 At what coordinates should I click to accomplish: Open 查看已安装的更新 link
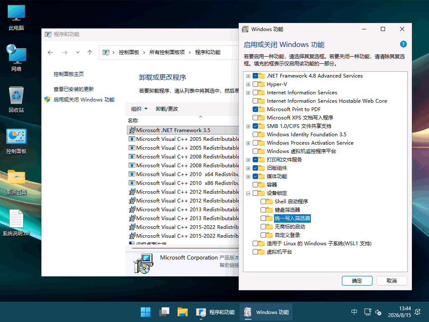pos(74,89)
